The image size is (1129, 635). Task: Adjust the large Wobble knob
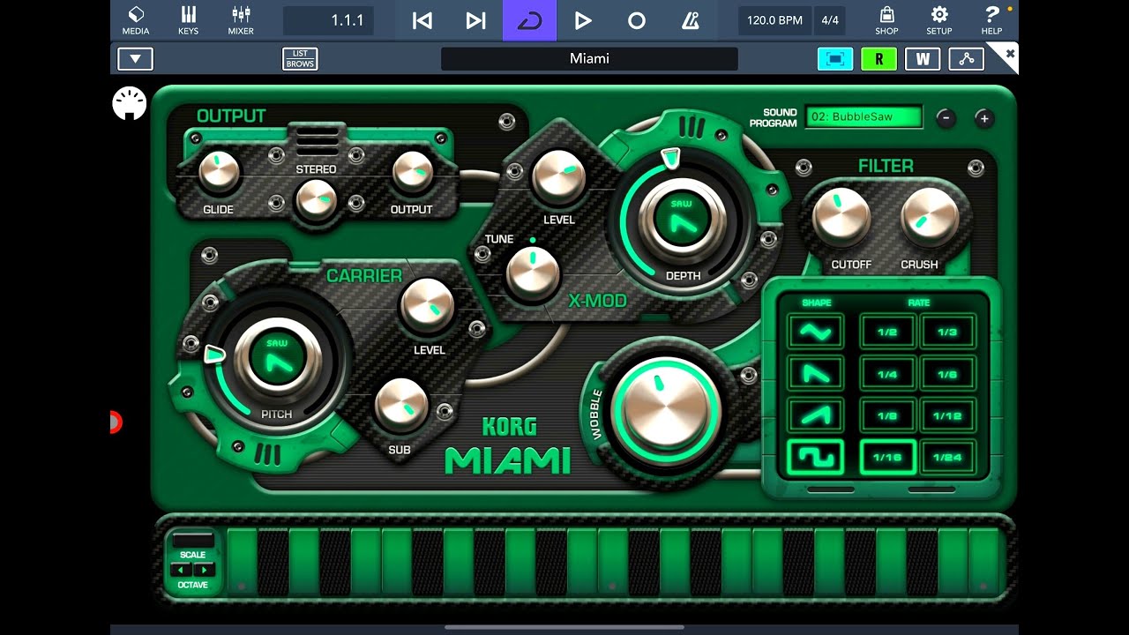click(666, 413)
